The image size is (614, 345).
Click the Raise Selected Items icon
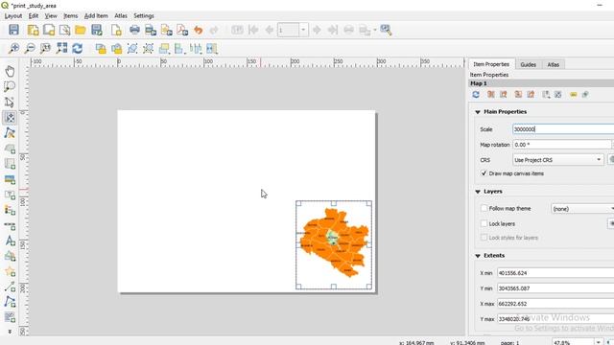(x=164, y=49)
